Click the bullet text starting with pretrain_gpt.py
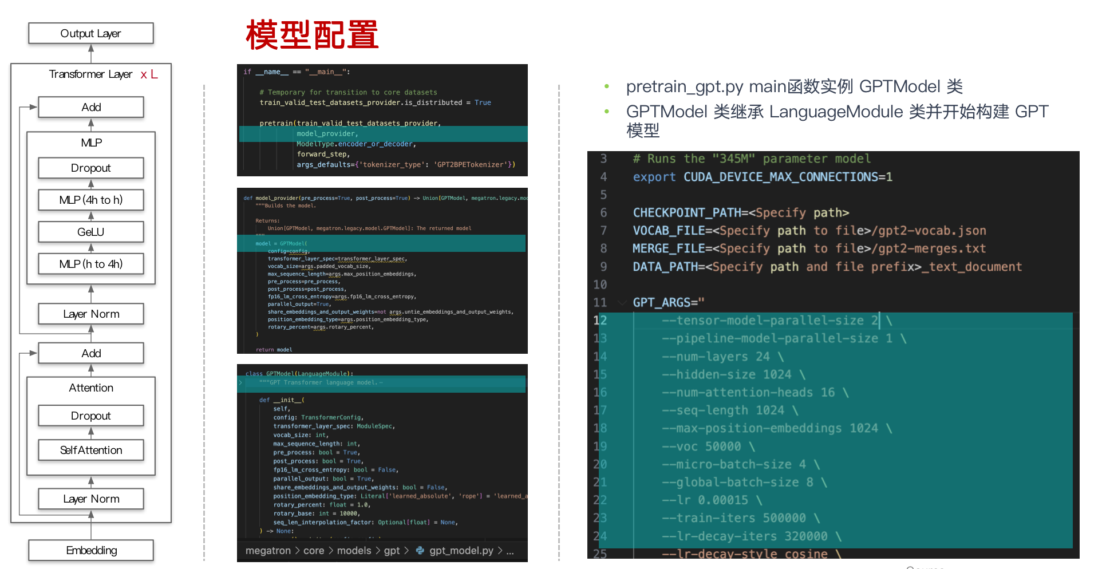Image resolution: width=1106 pixels, height=569 pixels. click(794, 86)
